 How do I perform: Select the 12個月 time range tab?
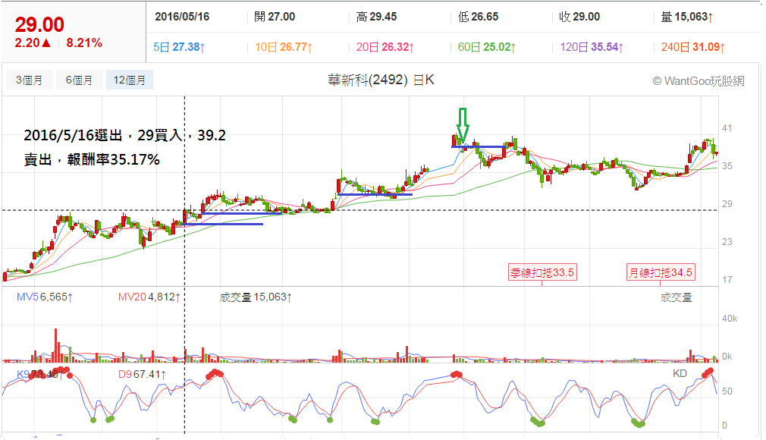tap(130, 80)
